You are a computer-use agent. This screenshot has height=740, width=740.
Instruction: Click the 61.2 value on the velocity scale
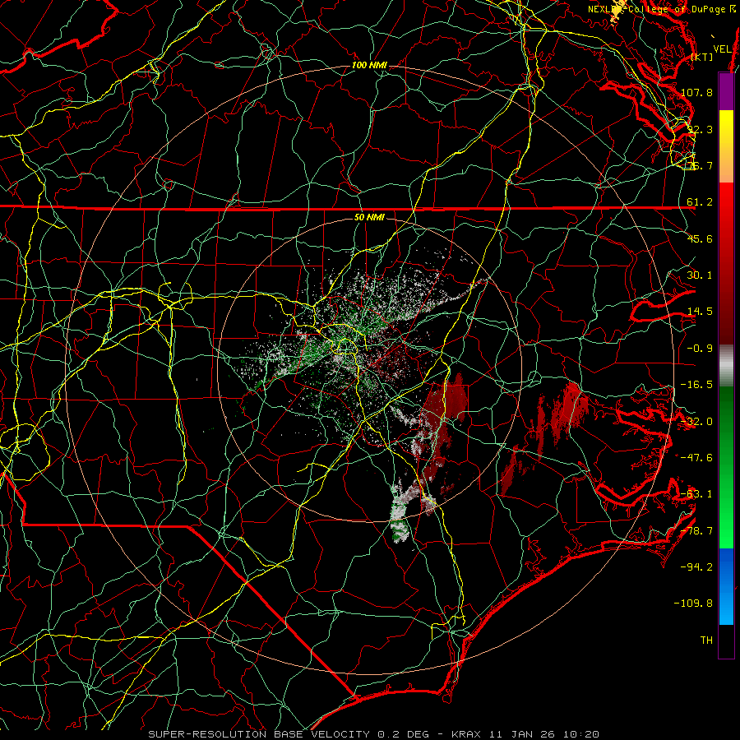point(700,202)
